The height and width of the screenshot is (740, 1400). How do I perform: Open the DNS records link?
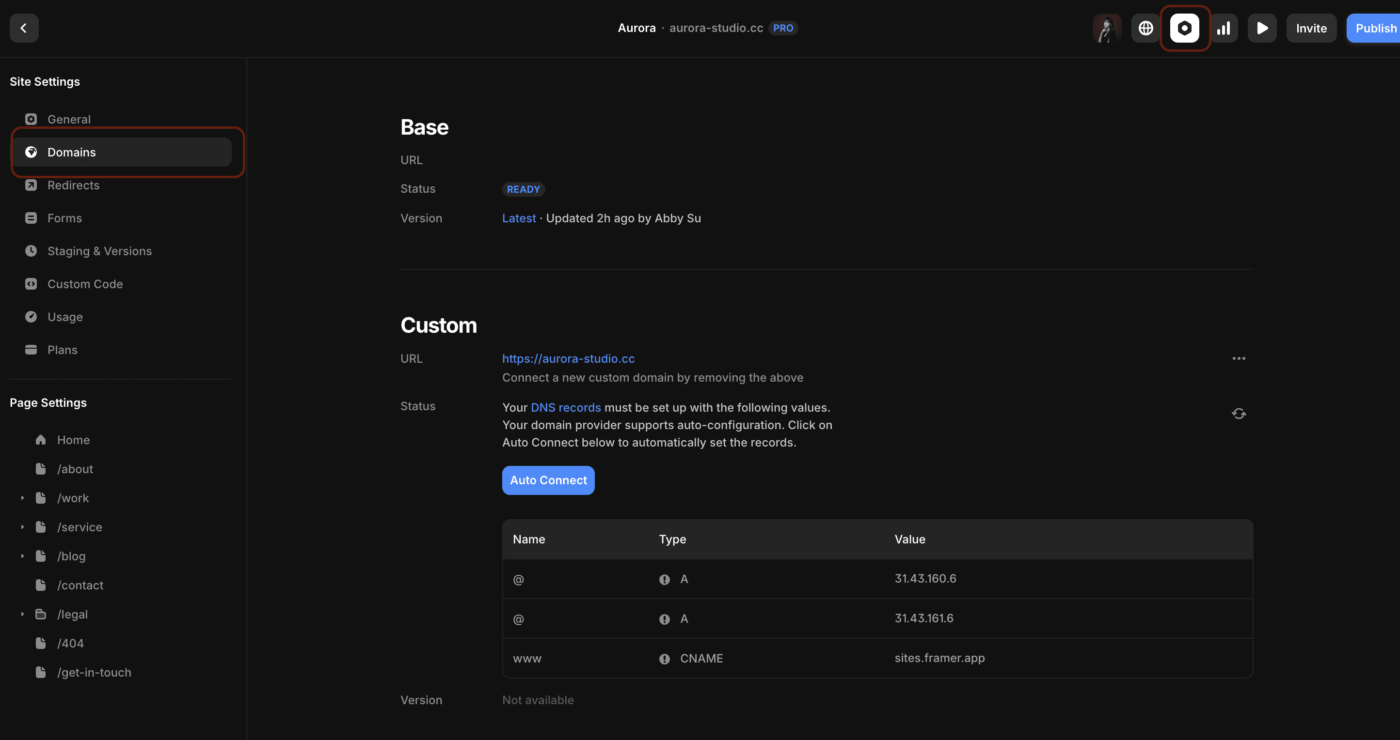click(x=566, y=407)
